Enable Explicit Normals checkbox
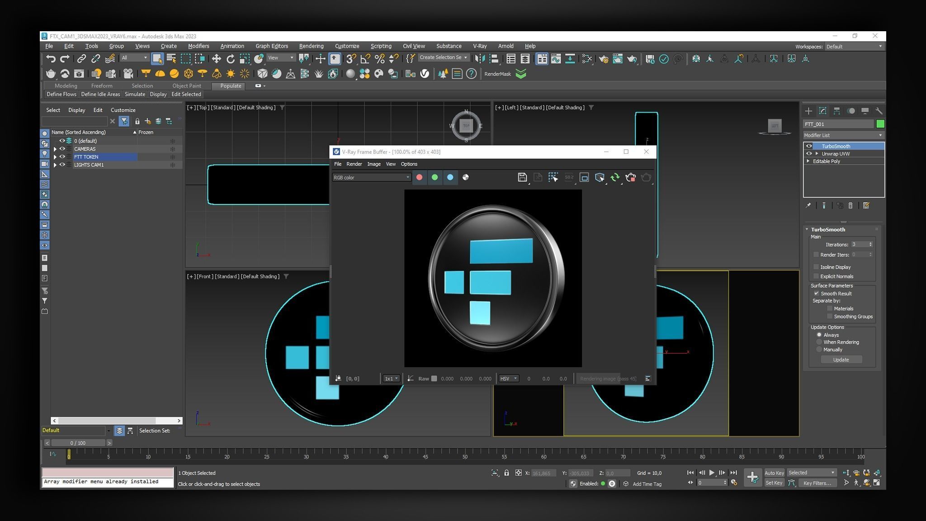This screenshot has width=926, height=521. coord(816,276)
